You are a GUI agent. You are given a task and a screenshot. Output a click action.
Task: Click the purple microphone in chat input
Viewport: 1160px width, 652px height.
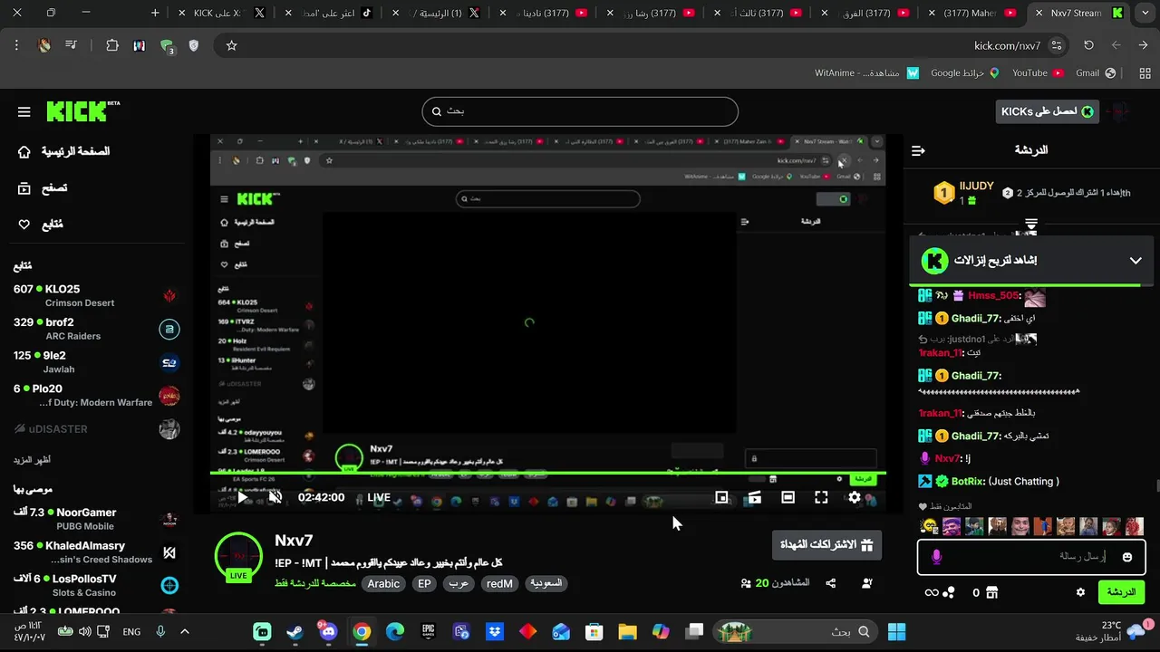tap(936, 557)
